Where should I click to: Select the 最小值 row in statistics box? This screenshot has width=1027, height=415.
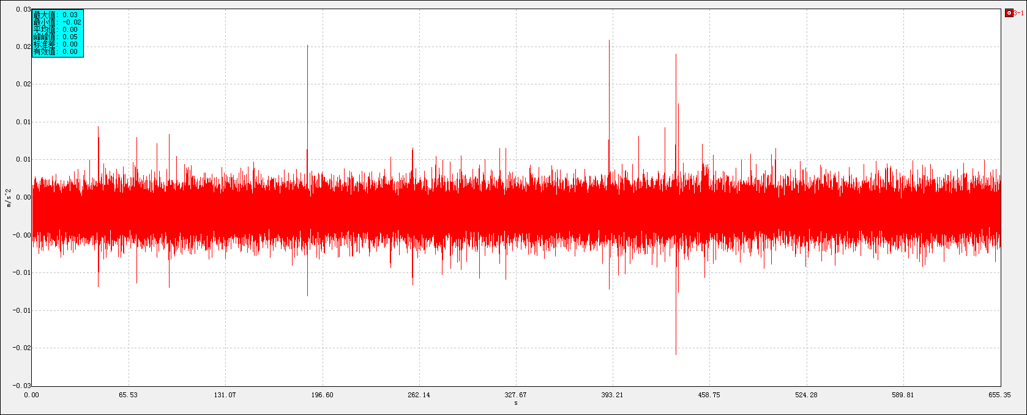57,22
